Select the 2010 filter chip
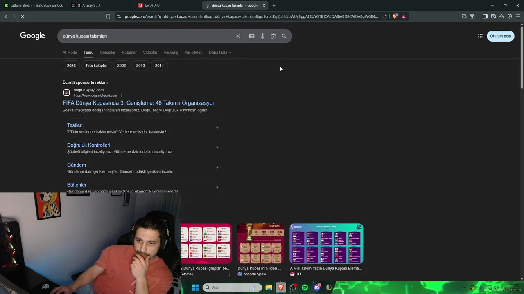 (140, 65)
